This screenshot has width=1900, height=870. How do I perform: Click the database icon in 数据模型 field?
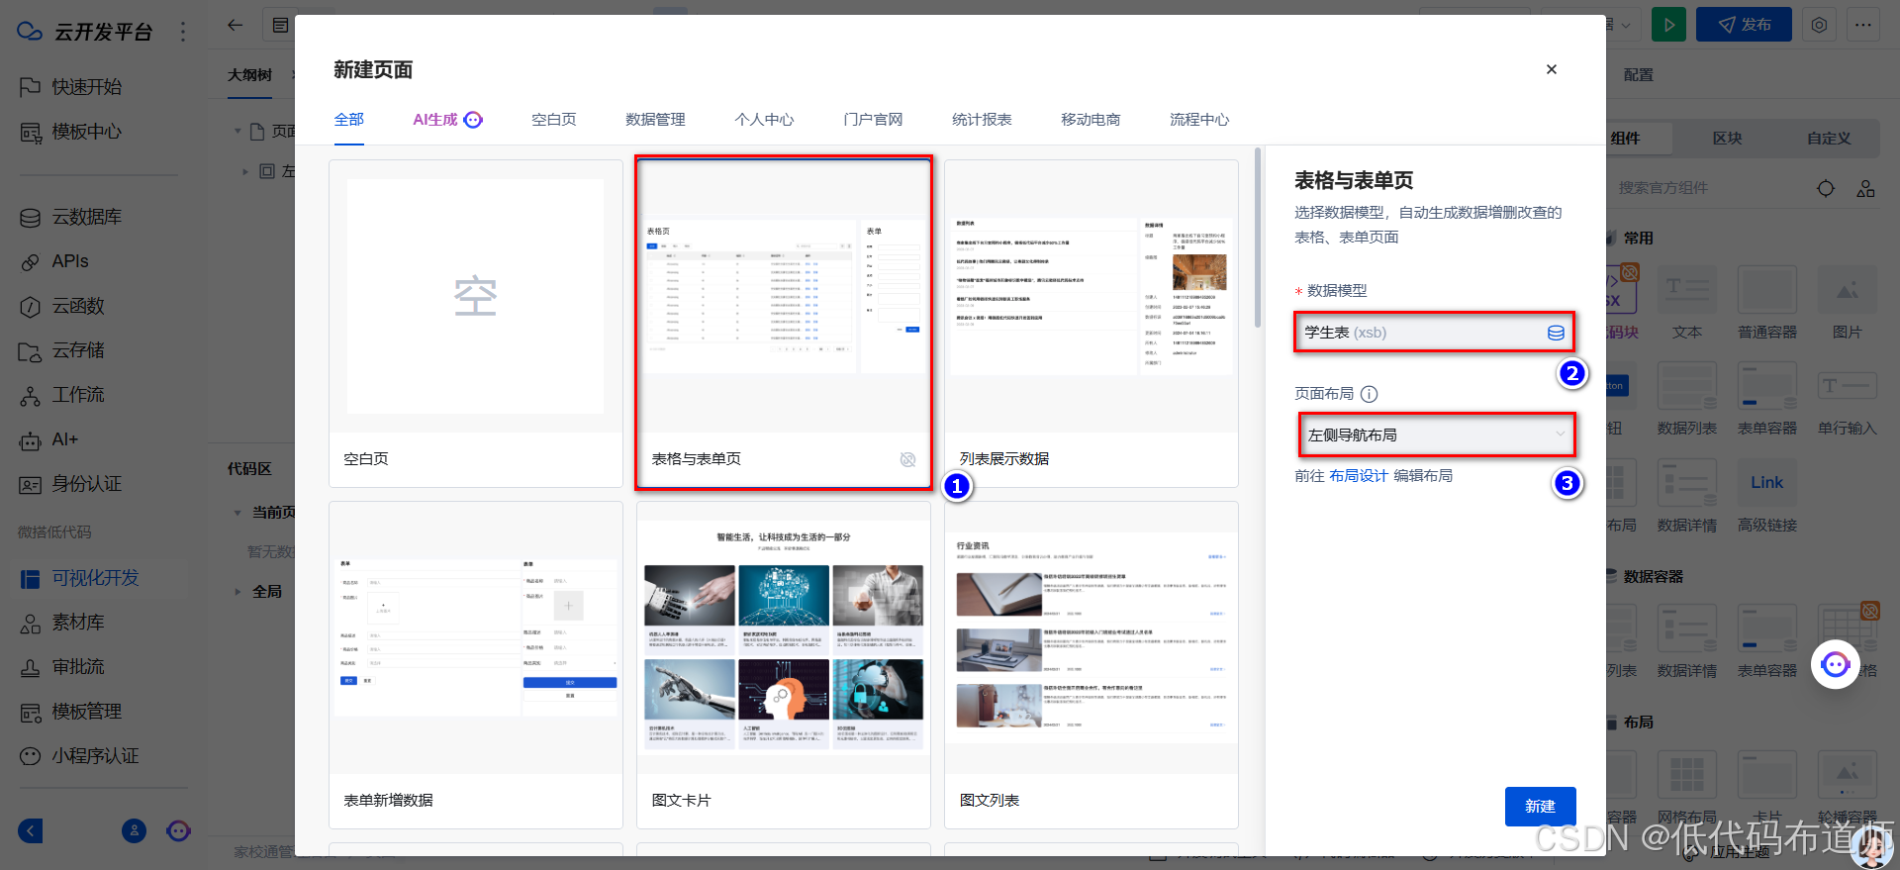coord(1556,333)
